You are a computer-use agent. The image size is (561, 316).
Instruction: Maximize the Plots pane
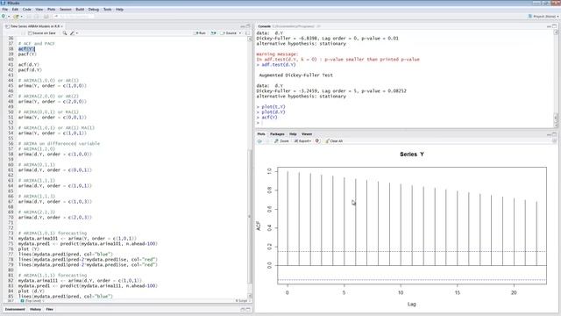[554, 134]
